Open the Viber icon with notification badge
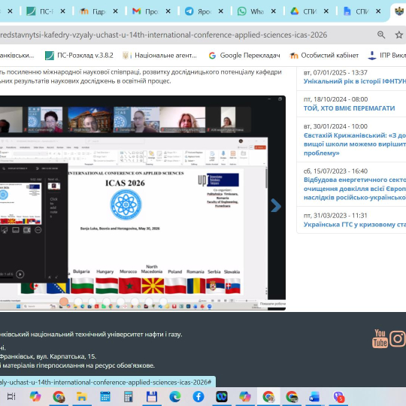 (338, 396)
